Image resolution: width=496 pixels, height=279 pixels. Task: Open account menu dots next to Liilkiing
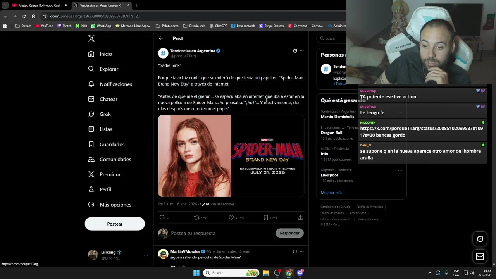[146, 255]
